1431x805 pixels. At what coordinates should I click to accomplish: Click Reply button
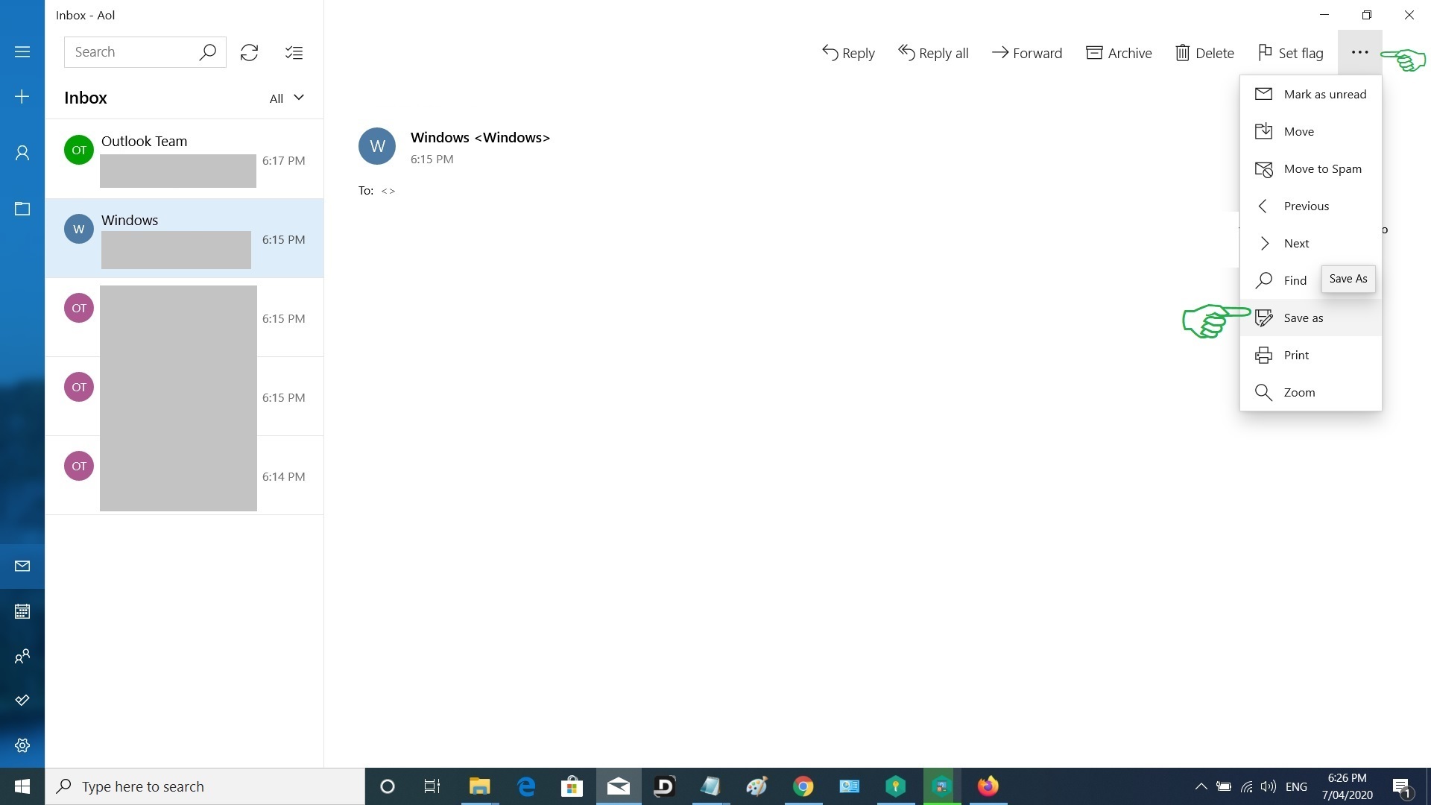pyautogui.click(x=848, y=53)
